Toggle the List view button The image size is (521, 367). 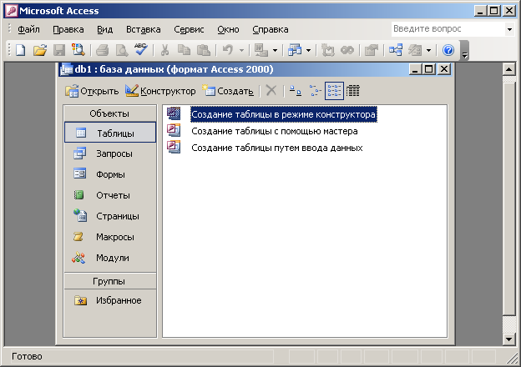(334, 91)
